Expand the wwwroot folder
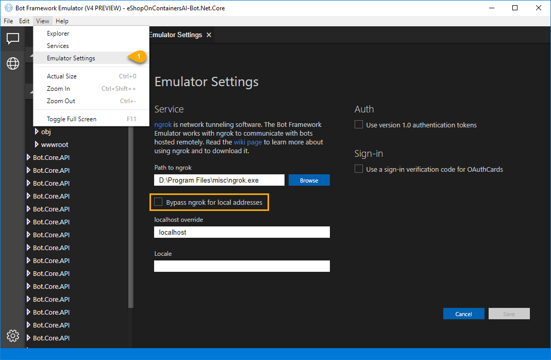 point(37,144)
